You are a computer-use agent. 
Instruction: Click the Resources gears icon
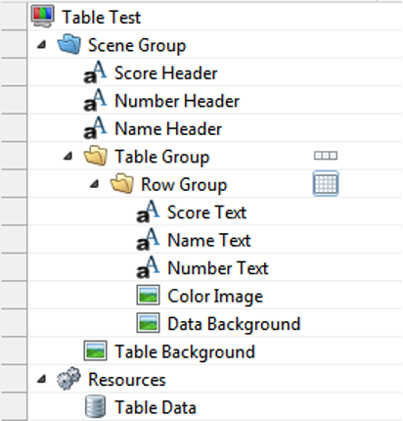click(68, 379)
